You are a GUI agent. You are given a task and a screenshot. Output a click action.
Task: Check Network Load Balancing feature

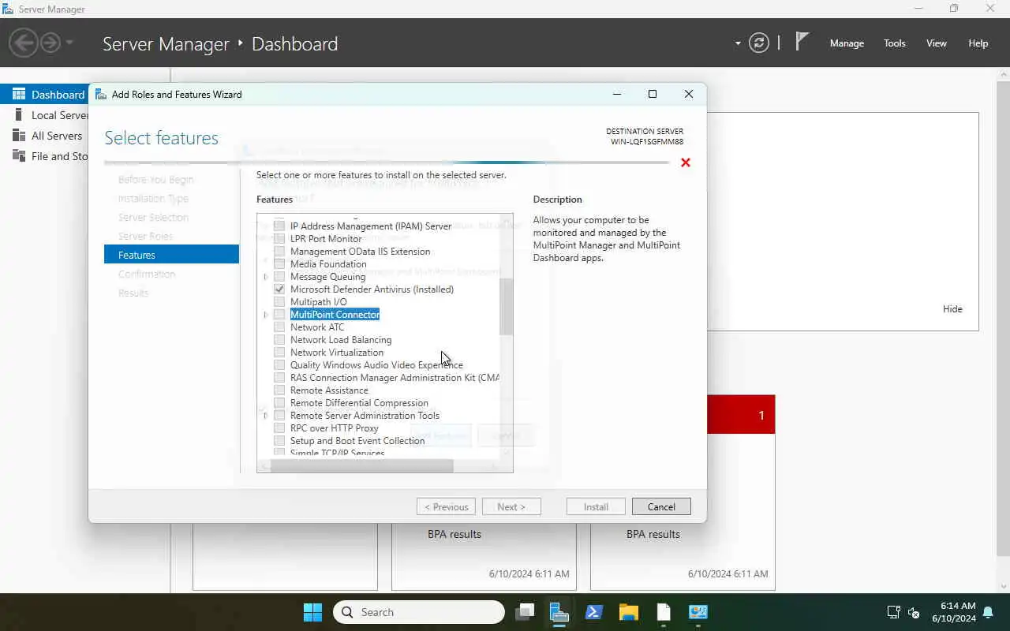coord(279,340)
